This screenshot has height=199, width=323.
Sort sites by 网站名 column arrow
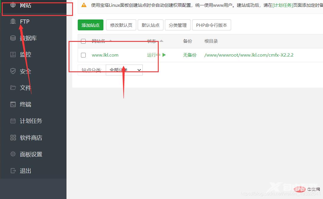(x=111, y=41)
